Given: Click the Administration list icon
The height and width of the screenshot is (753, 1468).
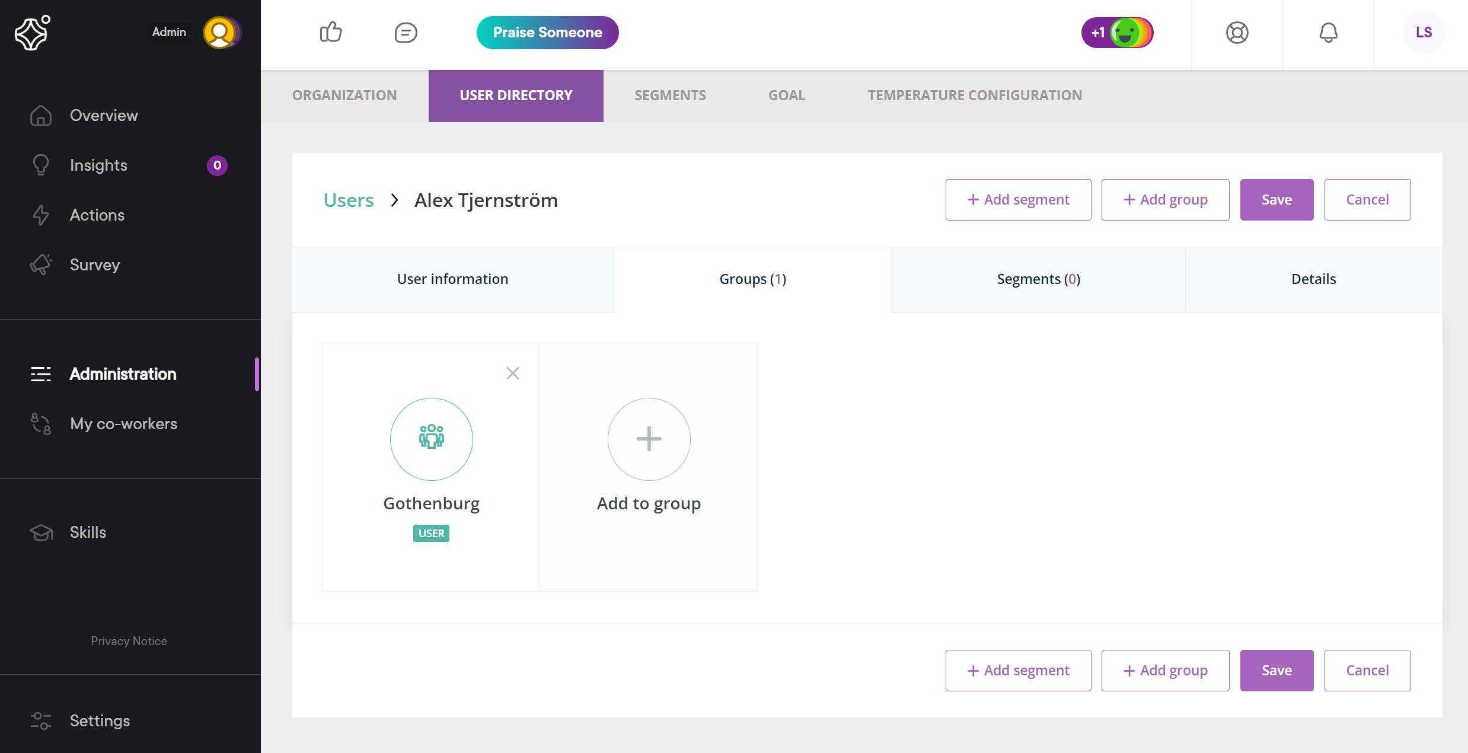Looking at the screenshot, I should 41,374.
